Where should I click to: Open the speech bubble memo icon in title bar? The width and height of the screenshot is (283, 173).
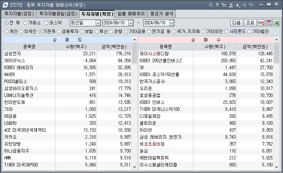211,5
